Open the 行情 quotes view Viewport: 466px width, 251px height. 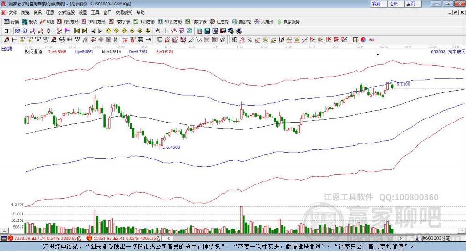pos(11,22)
